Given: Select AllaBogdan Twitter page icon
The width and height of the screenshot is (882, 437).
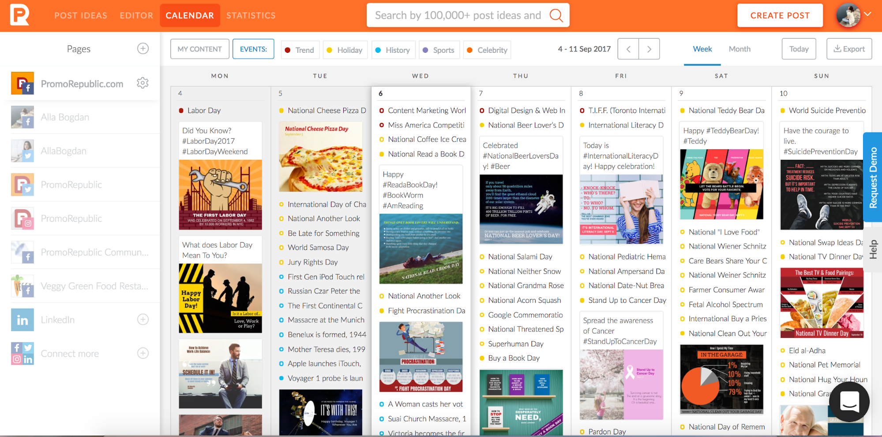Looking at the screenshot, I should click(23, 151).
